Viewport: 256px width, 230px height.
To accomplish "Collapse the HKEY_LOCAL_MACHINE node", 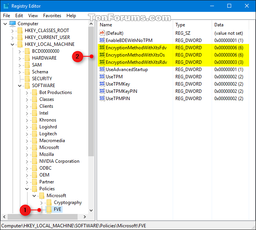I will (12, 44).
